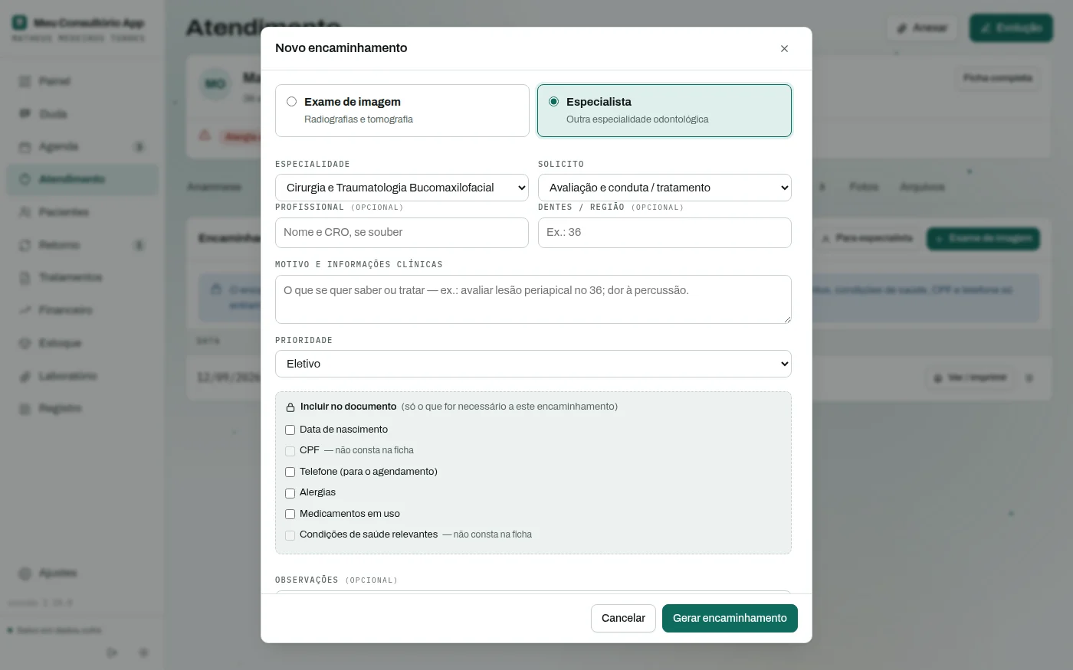
Task: Open the Especialidade dropdown
Action: tap(402, 188)
